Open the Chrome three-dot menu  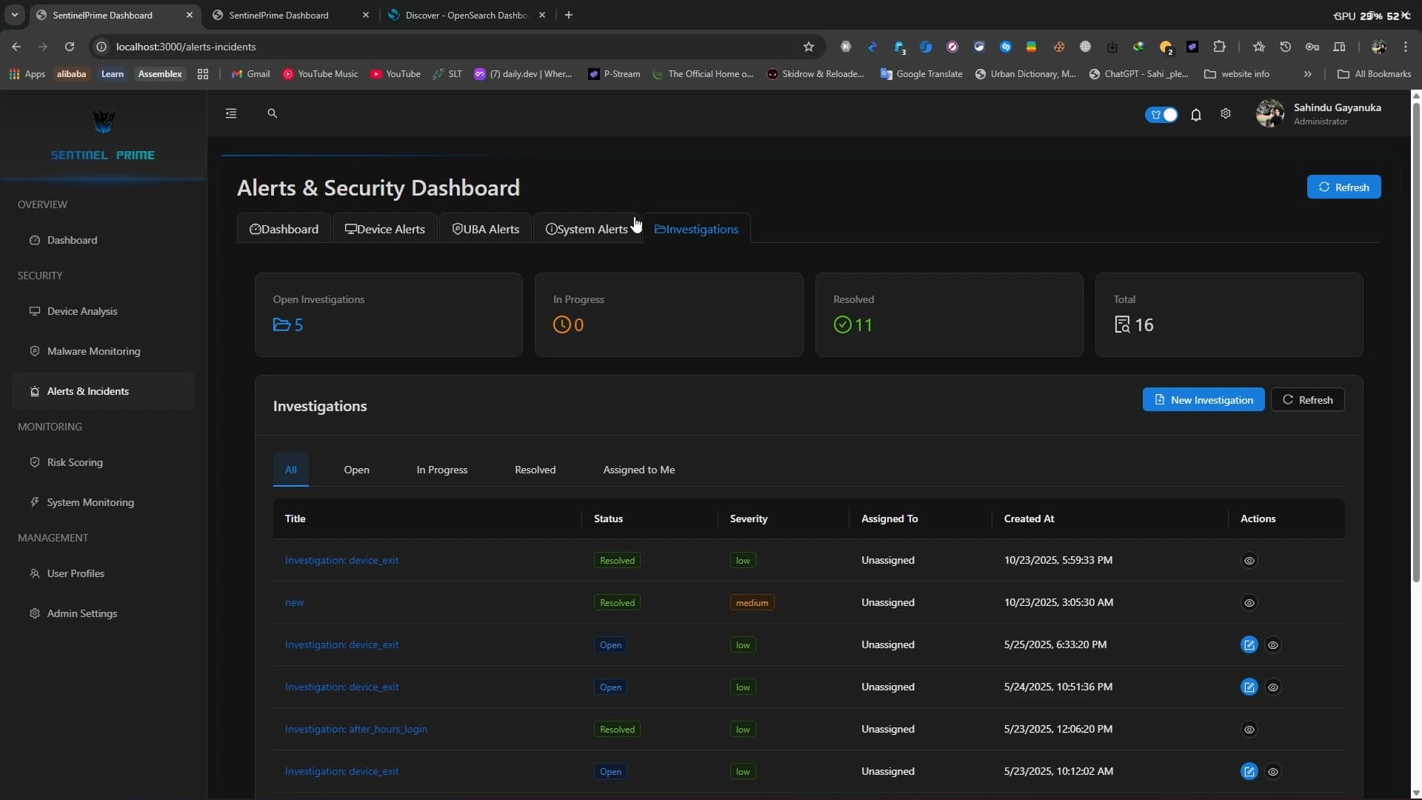[1406, 47]
